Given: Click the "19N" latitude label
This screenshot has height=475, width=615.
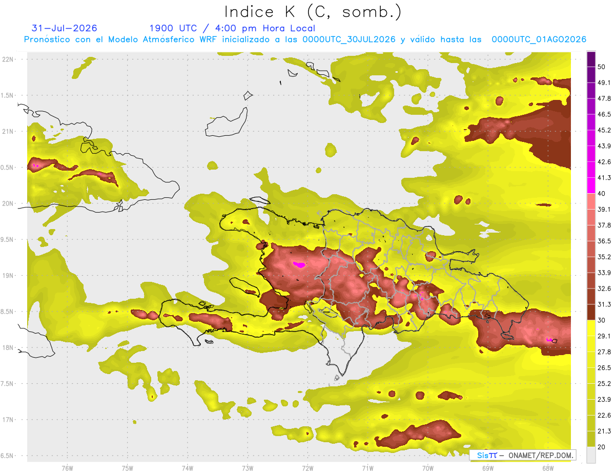Looking at the screenshot, I should tap(8, 275).
